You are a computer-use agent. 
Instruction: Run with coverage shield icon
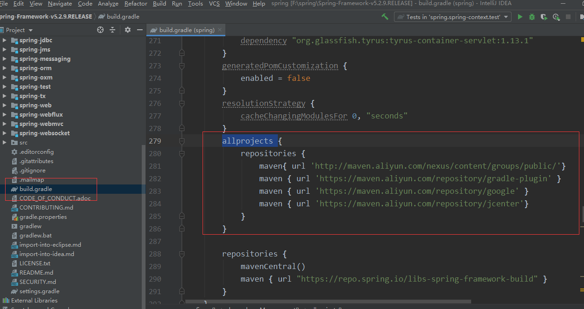coord(544,17)
